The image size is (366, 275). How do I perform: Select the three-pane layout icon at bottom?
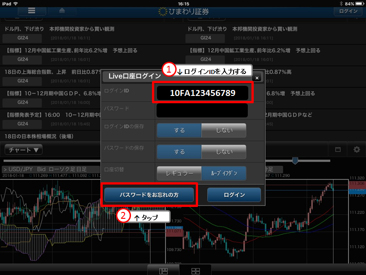coord(163,270)
